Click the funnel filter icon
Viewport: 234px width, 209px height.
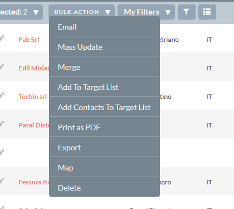pos(186,12)
